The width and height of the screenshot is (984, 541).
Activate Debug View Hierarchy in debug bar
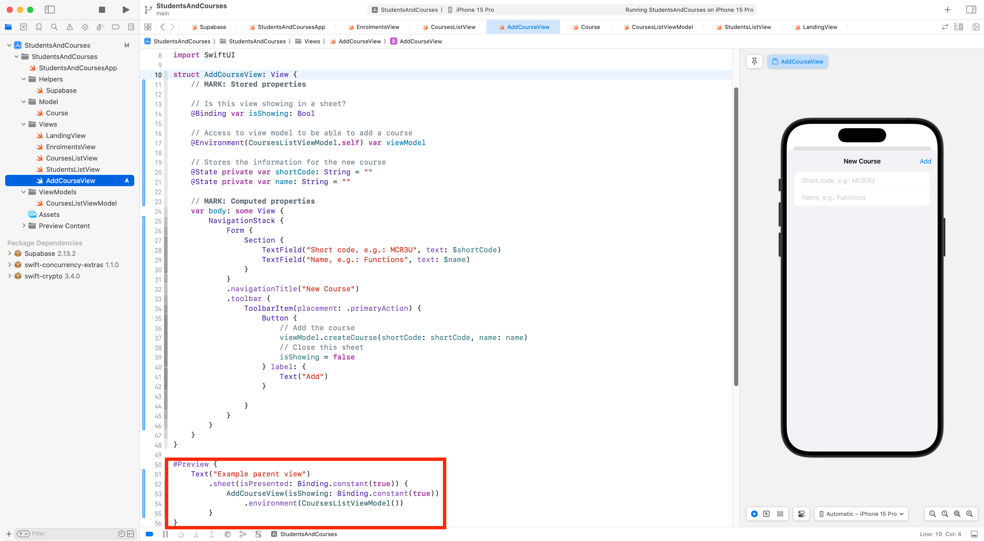tap(228, 534)
